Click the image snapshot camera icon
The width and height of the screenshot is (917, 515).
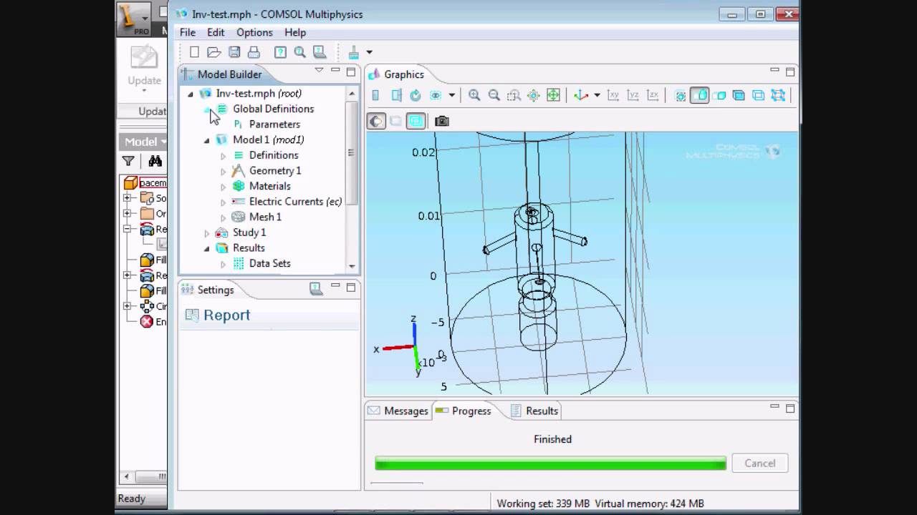pyautogui.click(x=442, y=121)
